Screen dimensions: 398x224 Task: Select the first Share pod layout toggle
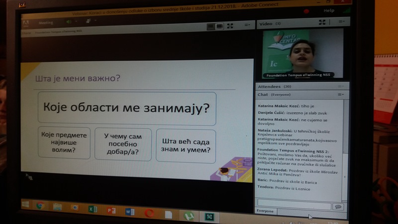210,26
